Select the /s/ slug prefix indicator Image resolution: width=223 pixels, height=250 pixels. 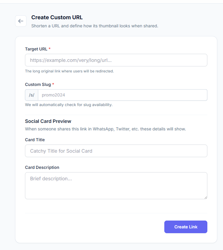point(31,95)
